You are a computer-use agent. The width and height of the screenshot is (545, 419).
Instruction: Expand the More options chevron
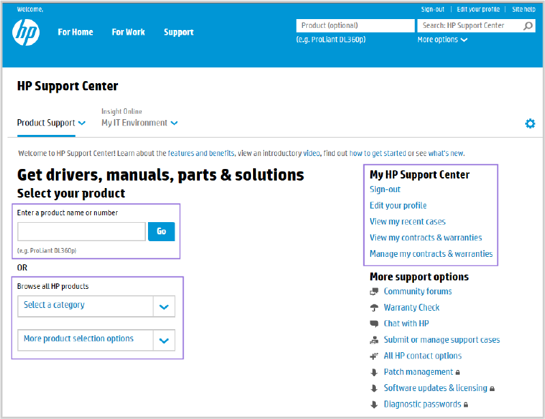pos(464,40)
